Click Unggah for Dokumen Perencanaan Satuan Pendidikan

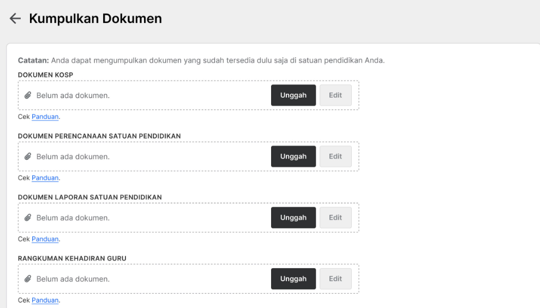(293, 156)
